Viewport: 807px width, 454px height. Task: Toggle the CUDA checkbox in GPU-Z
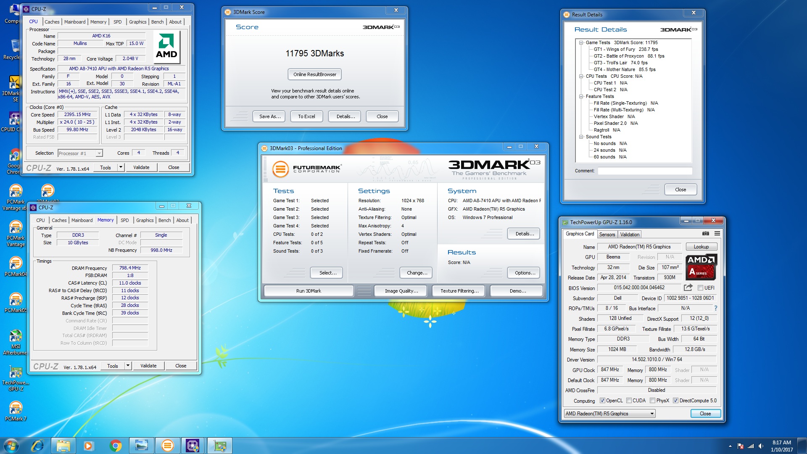coord(629,401)
